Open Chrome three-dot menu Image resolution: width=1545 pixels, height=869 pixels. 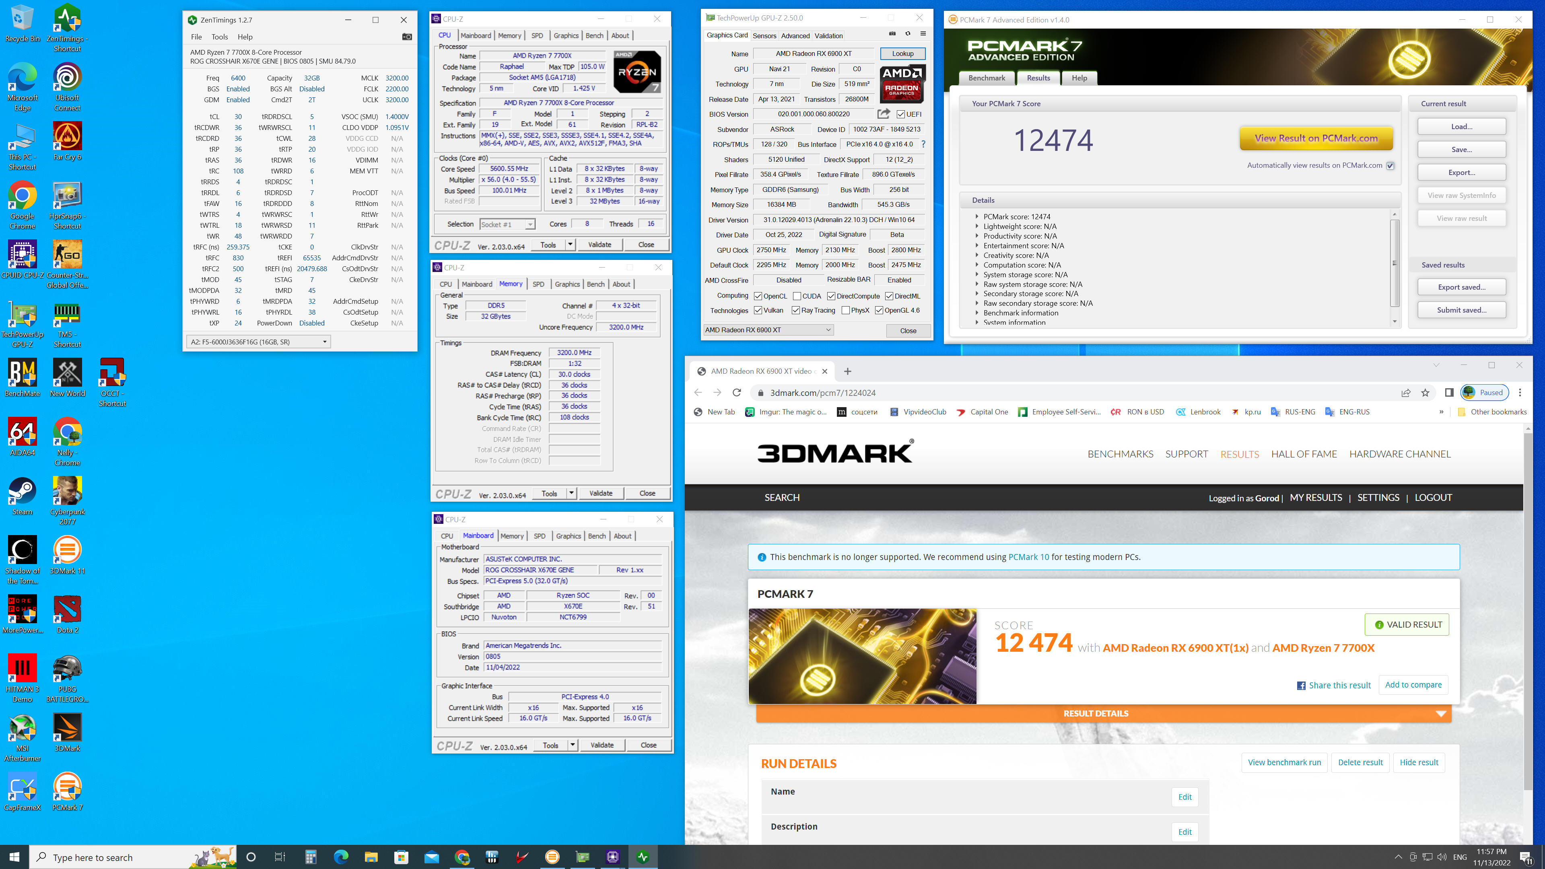pyautogui.click(x=1520, y=393)
